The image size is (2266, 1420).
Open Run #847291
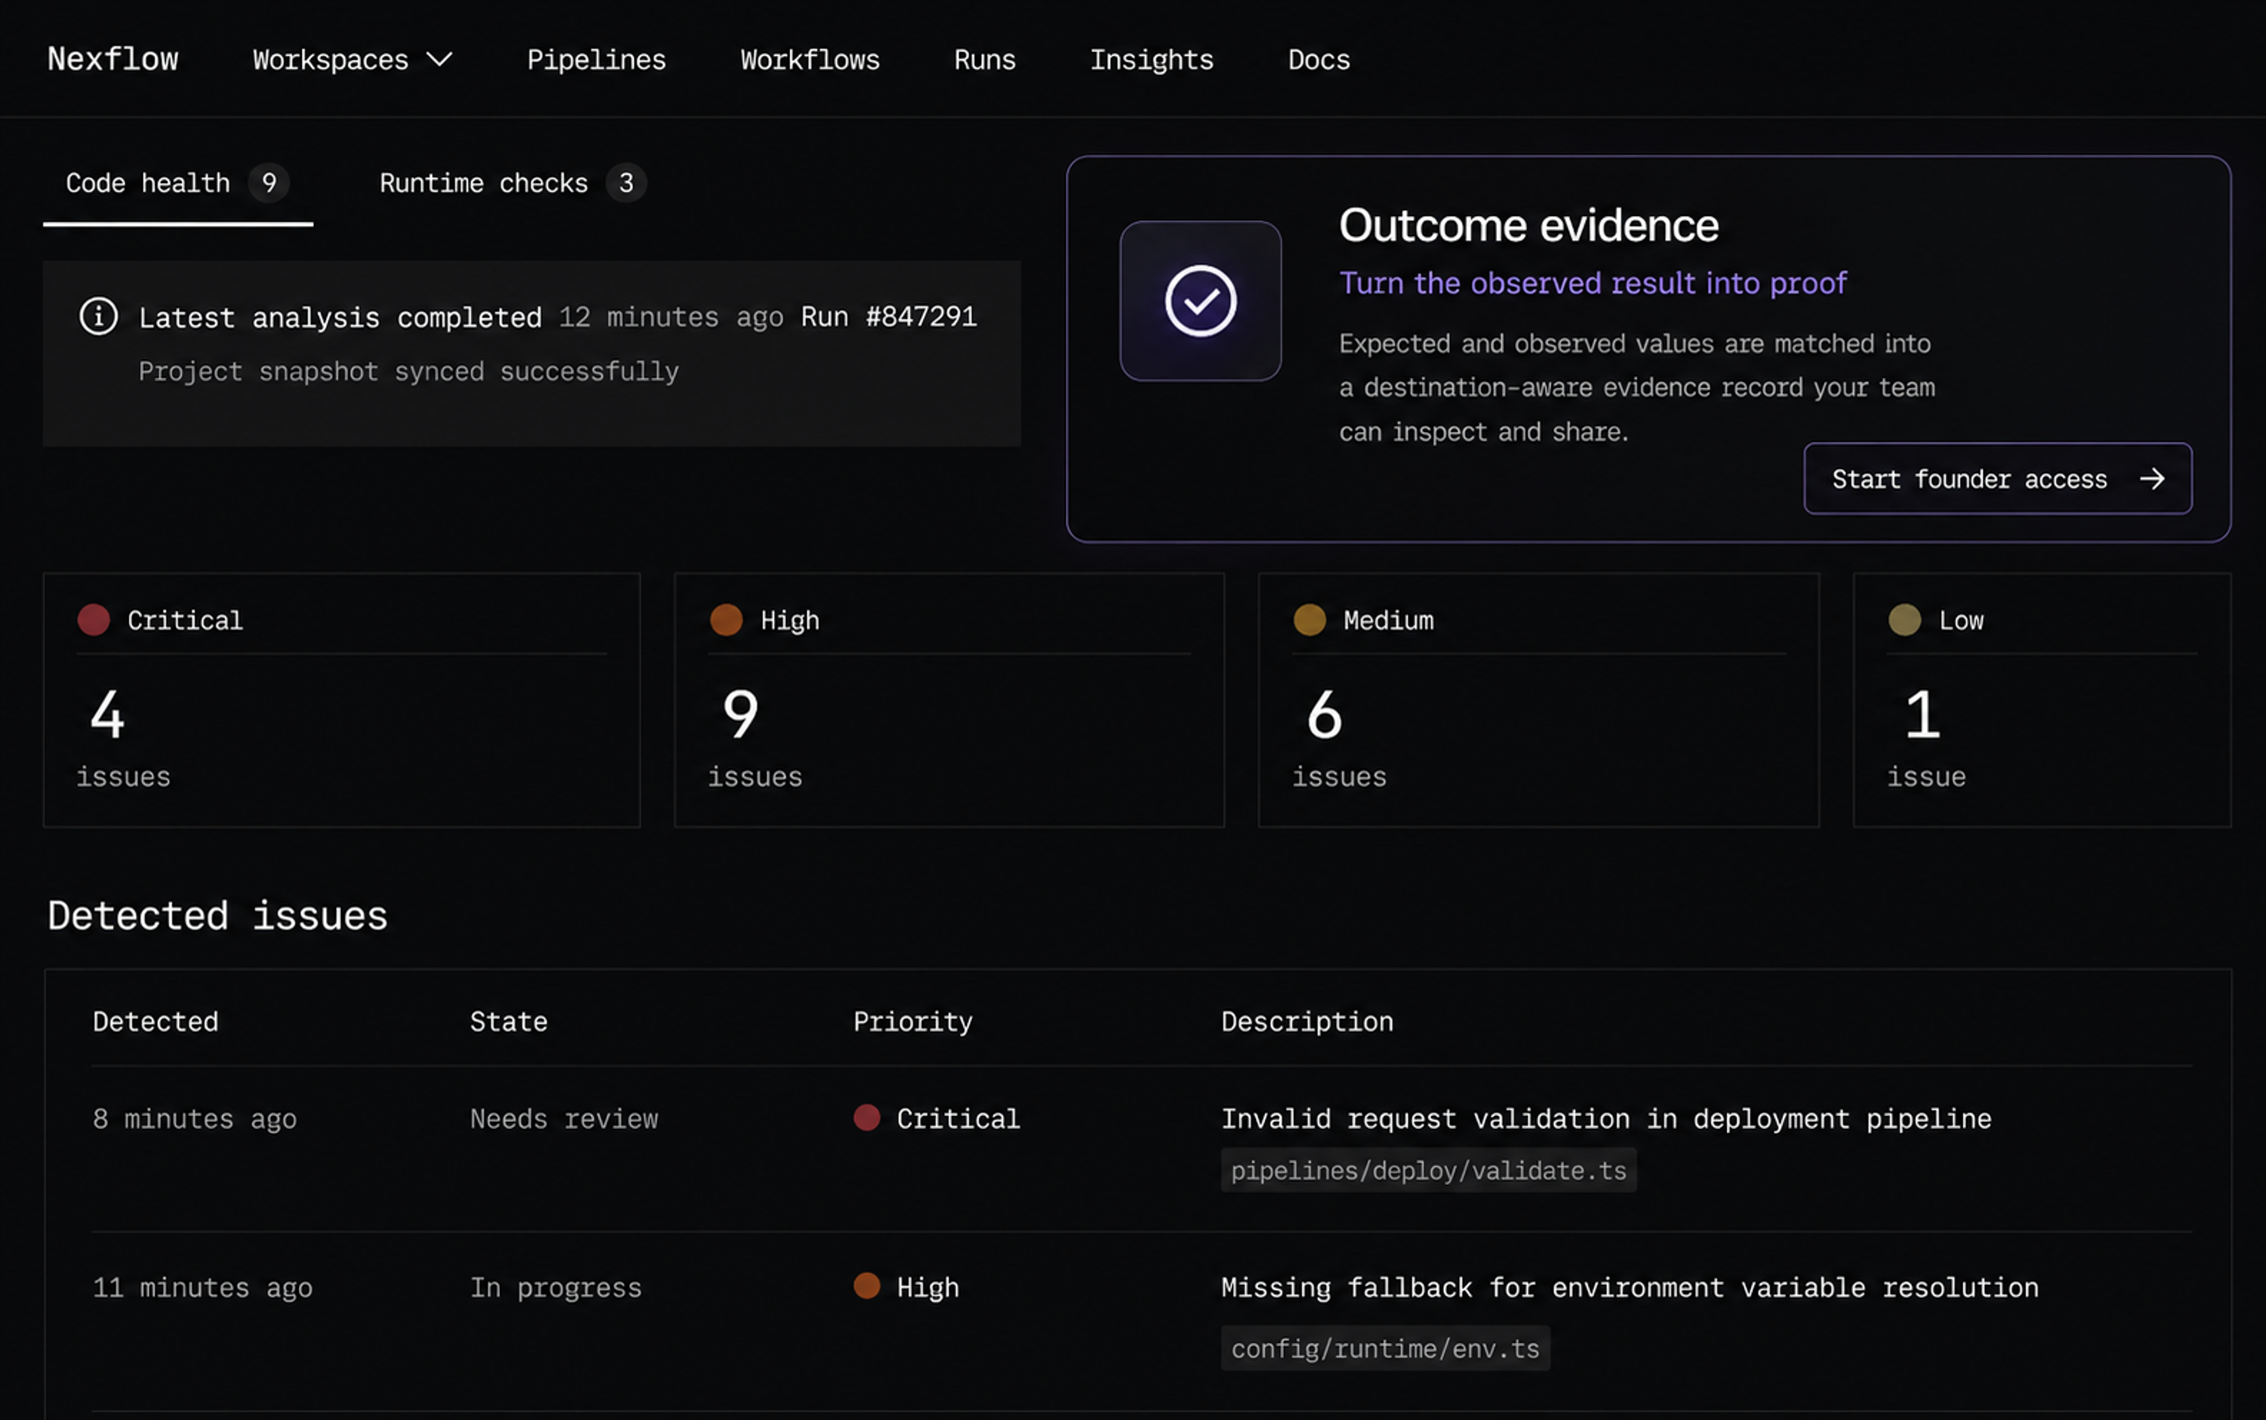tap(889, 316)
